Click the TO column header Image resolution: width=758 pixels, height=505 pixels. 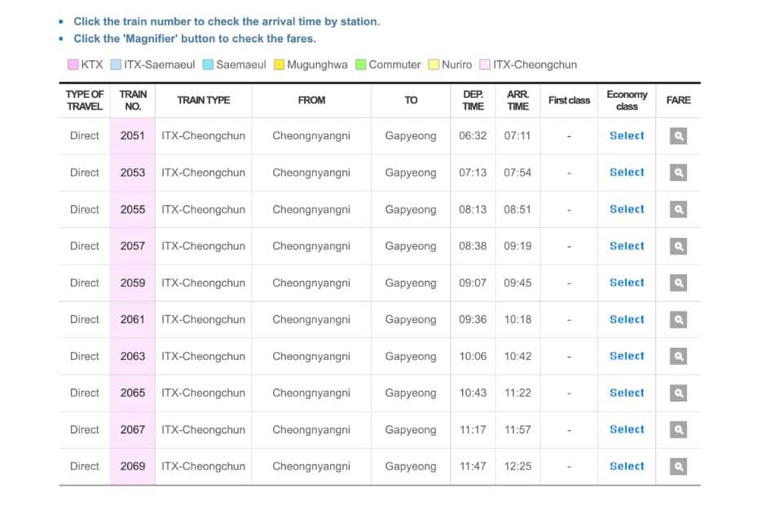tap(411, 100)
